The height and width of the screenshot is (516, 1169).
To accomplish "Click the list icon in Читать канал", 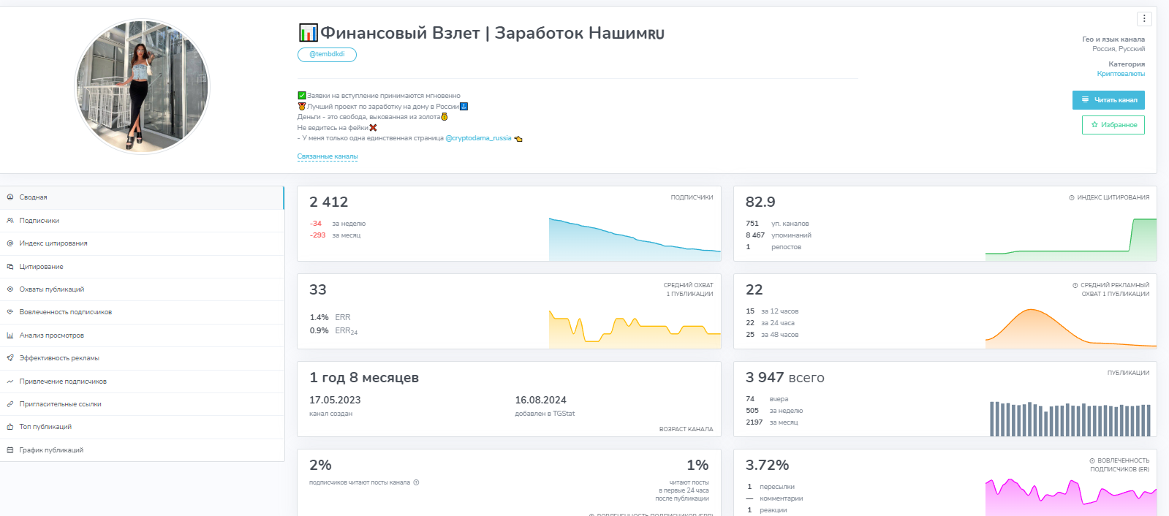I will (x=1085, y=99).
